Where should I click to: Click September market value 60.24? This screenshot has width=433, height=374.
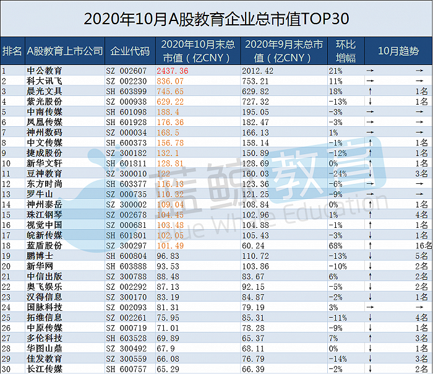253,246
